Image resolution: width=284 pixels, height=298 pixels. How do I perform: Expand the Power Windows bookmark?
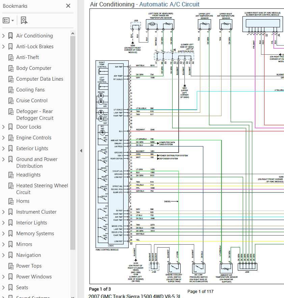tap(3, 277)
